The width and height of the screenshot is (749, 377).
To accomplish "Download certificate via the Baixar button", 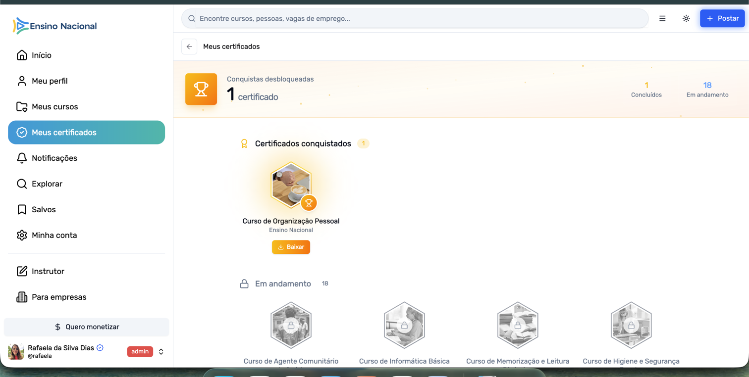I will tap(291, 247).
